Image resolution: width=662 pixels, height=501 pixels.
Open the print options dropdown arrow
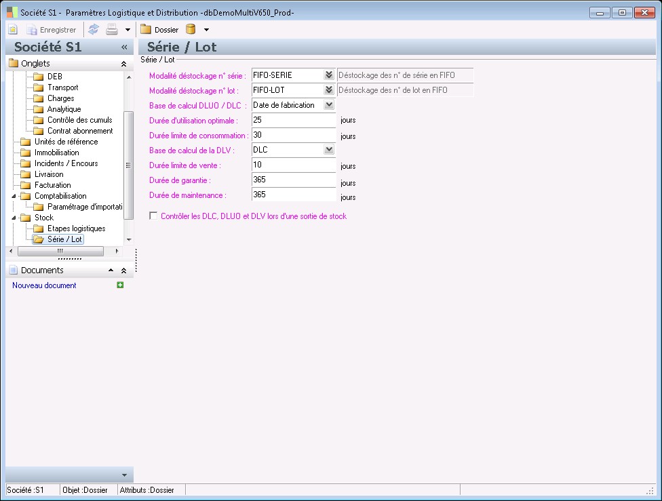(x=128, y=30)
